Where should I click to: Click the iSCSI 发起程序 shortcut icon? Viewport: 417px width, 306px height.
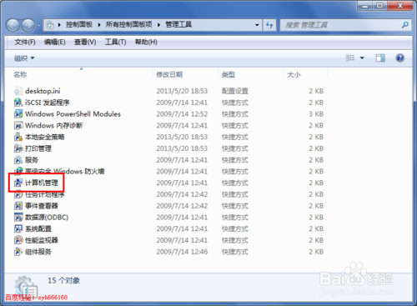(x=18, y=103)
